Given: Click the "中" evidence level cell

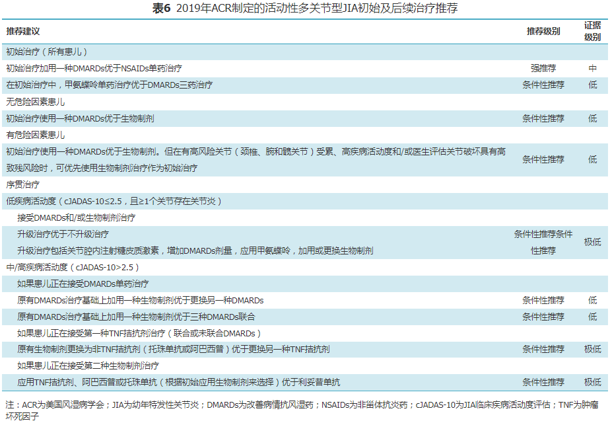Looking at the screenshot, I should click(x=592, y=68).
